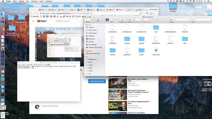Viewport: 212px width, 119px height.
Task: Select the index.php file
Action: coord(185,29)
